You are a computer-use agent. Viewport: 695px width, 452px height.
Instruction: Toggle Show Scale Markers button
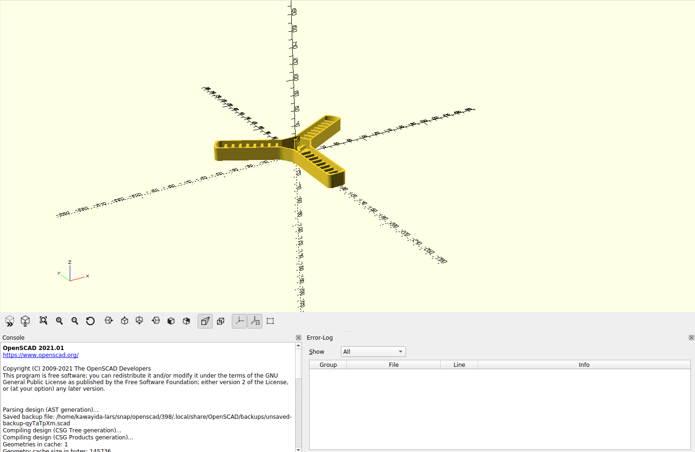tap(255, 321)
